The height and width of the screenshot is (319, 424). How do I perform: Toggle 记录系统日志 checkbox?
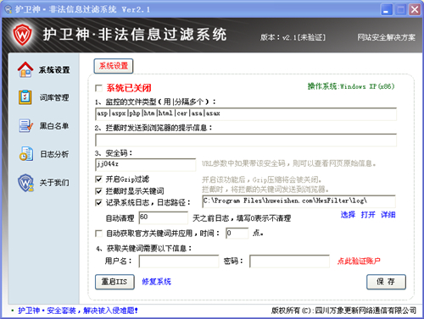pos(98,202)
